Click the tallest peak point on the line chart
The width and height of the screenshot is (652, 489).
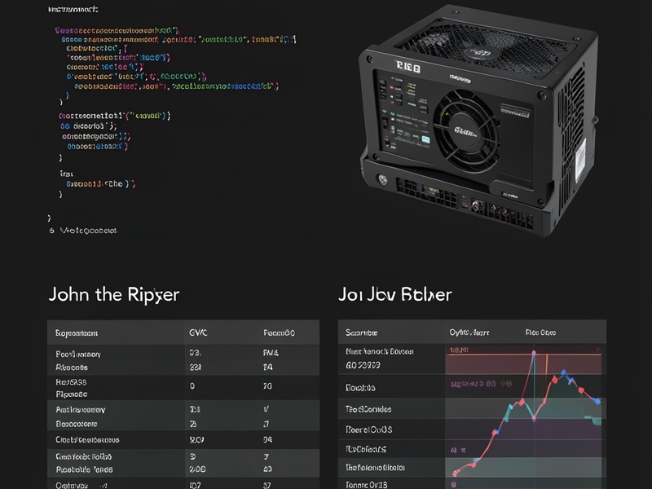click(534, 353)
